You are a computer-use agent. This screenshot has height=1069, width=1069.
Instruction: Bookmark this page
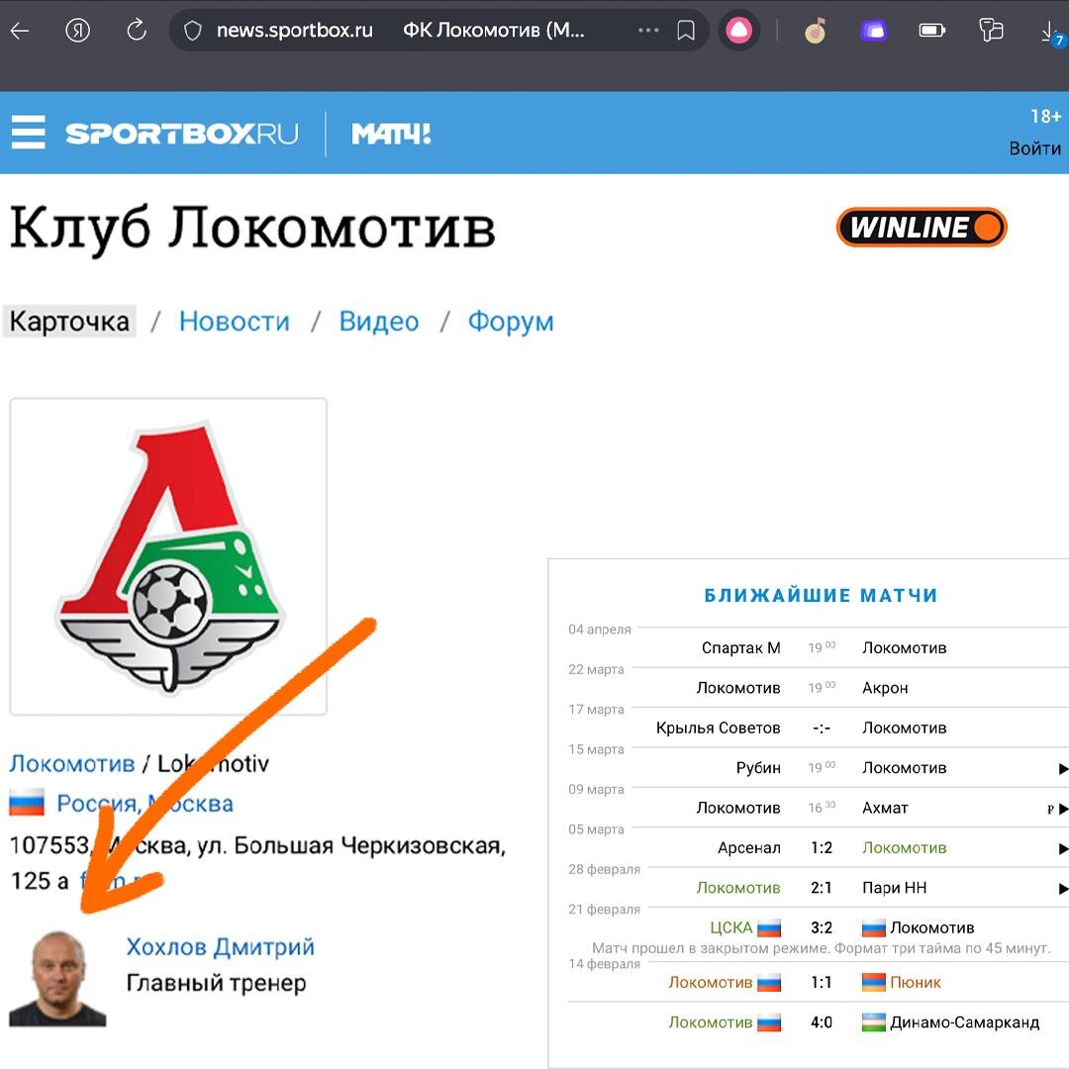point(686,31)
